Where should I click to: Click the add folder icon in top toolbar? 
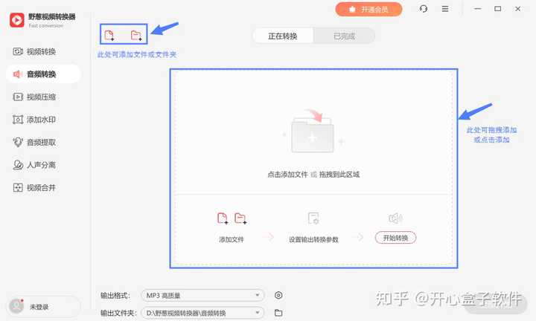(x=136, y=35)
